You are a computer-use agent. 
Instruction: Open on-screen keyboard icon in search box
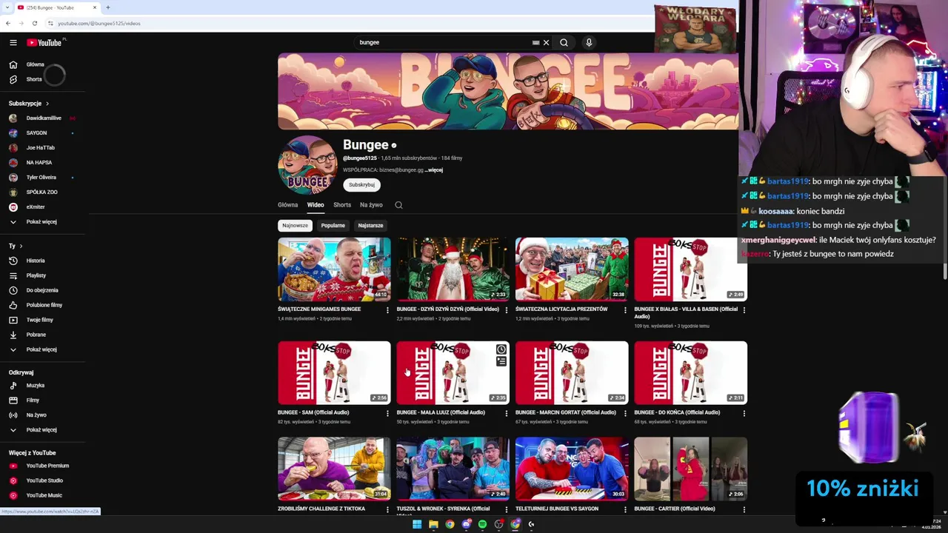click(535, 42)
